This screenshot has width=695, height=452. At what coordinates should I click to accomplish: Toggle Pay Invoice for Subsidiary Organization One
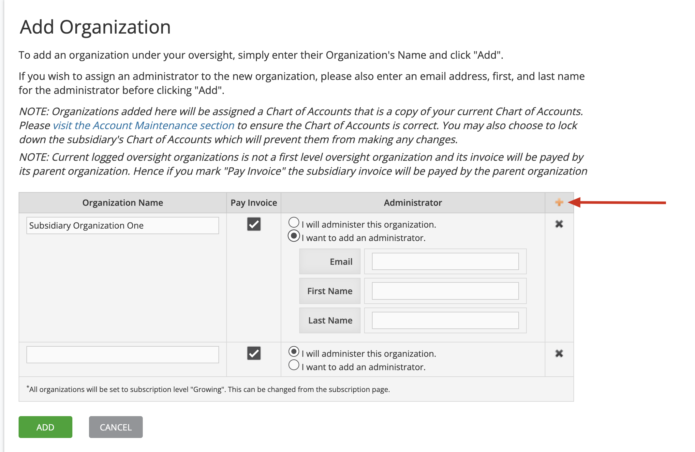coord(254,224)
